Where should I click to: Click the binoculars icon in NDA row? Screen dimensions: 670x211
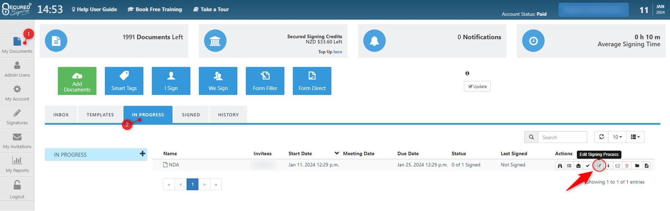560,166
